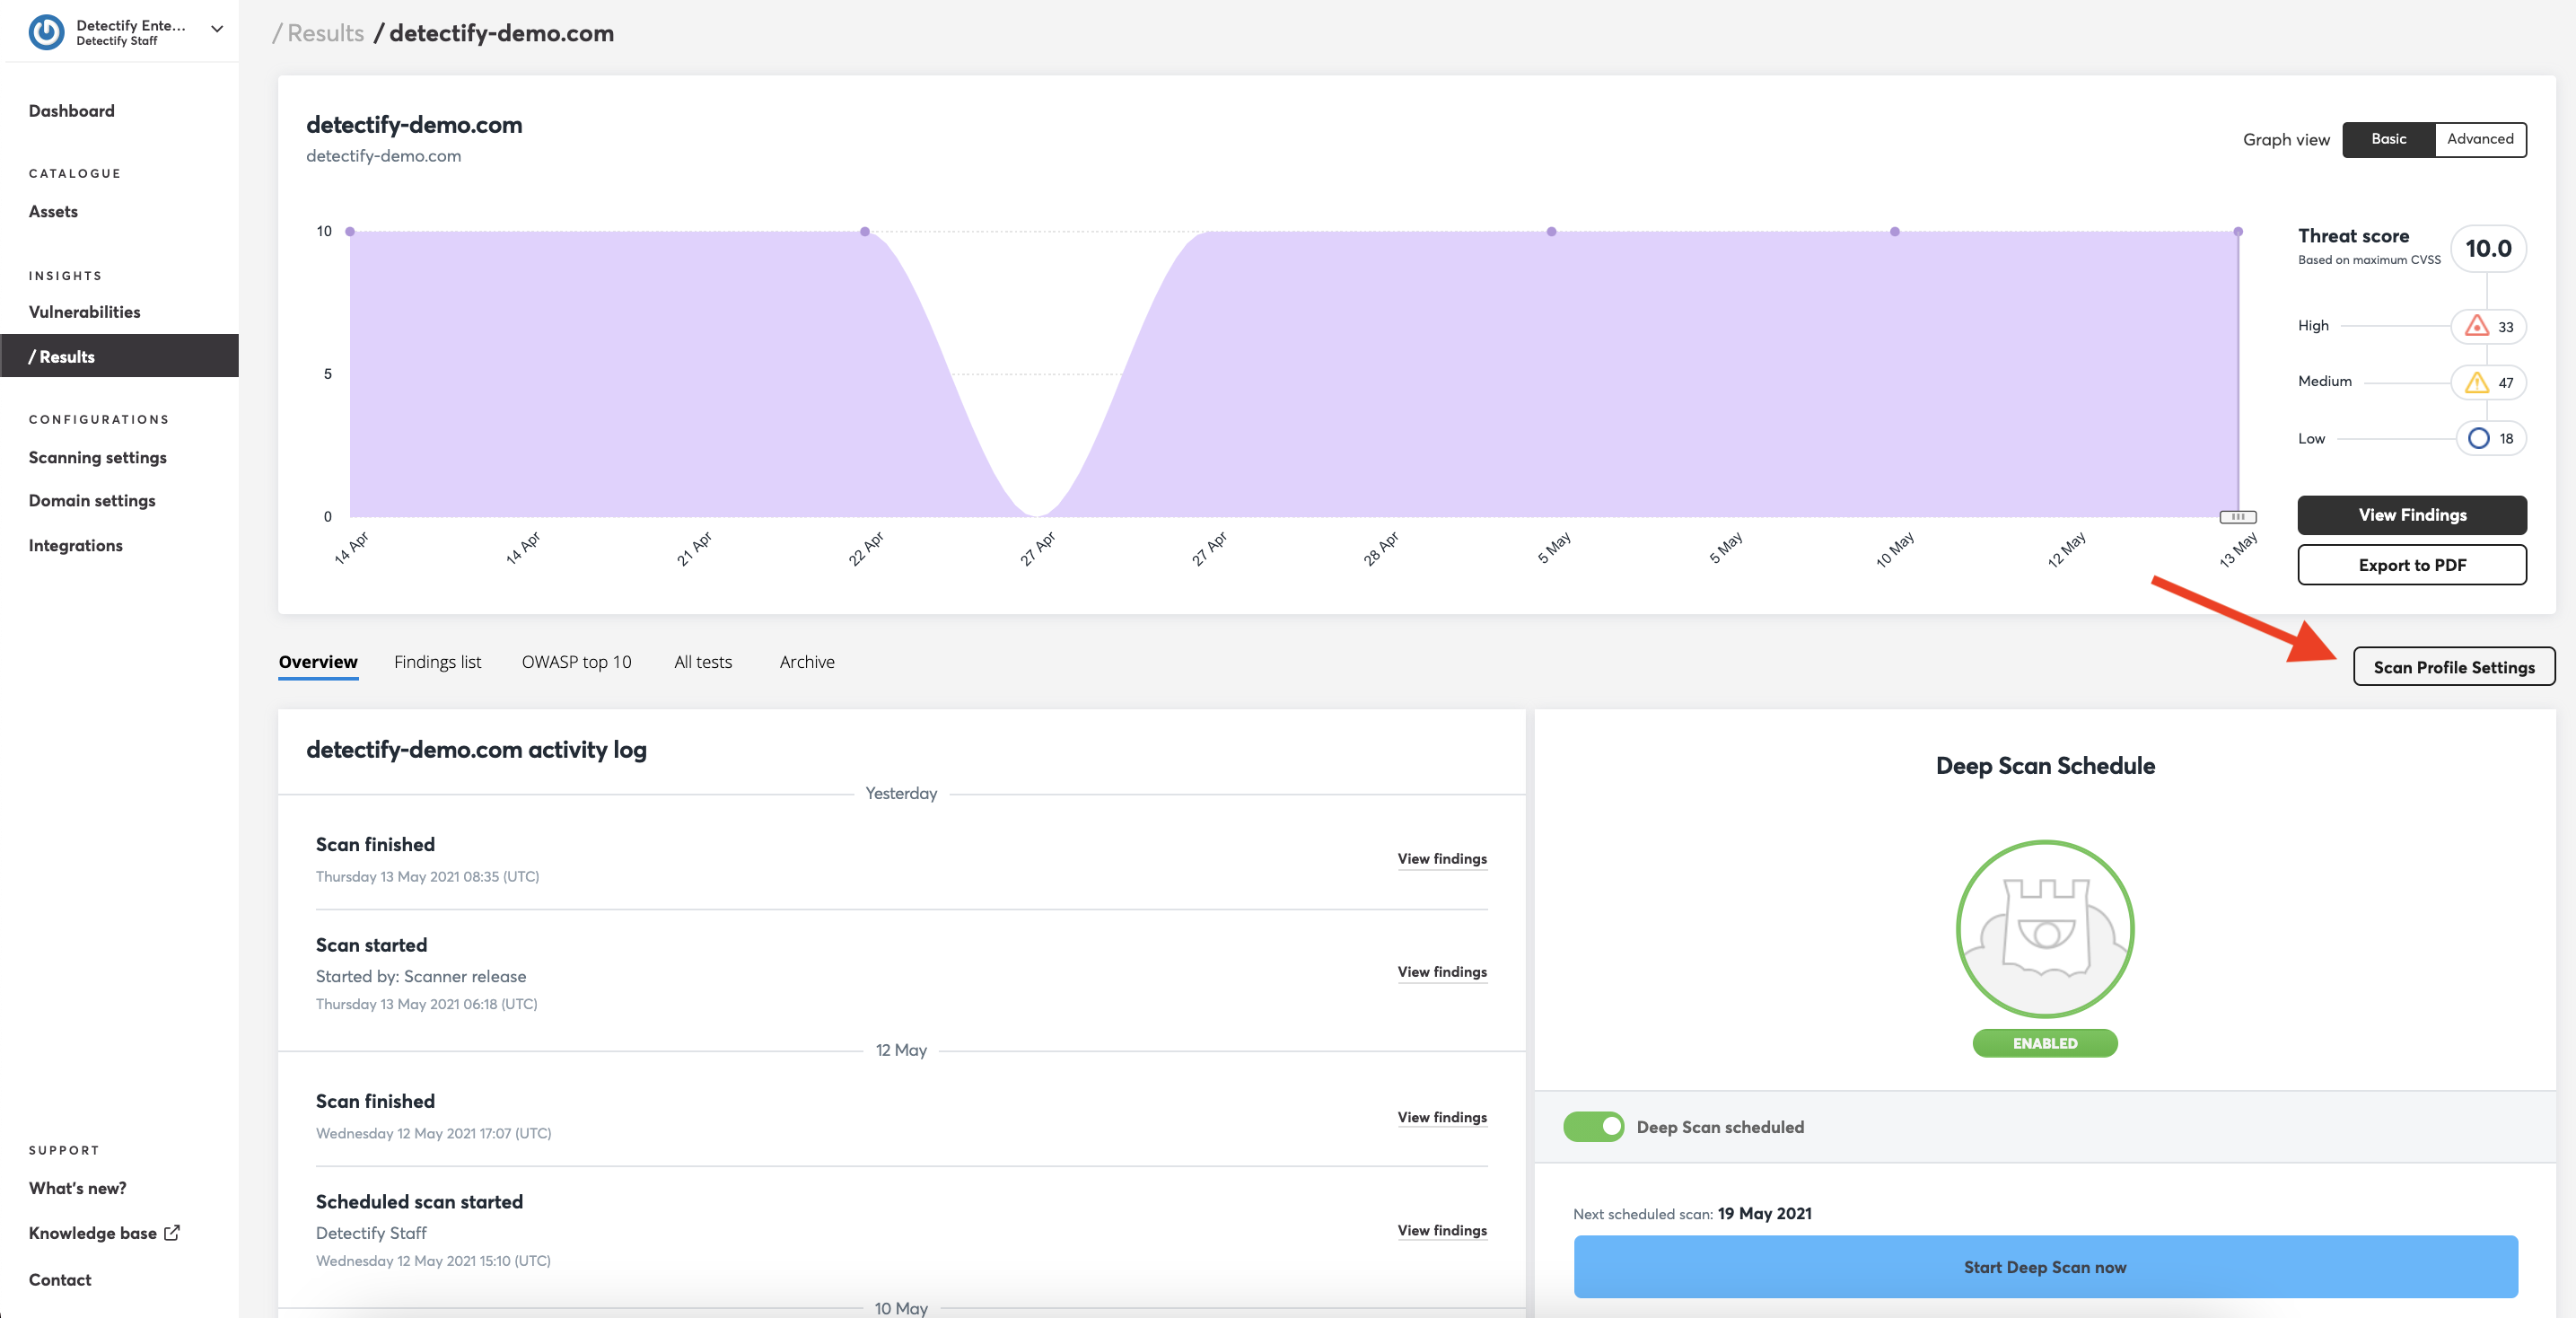2576x1318 pixels.
Task: Open the OWASP top 10 tab
Action: [x=576, y=662]
